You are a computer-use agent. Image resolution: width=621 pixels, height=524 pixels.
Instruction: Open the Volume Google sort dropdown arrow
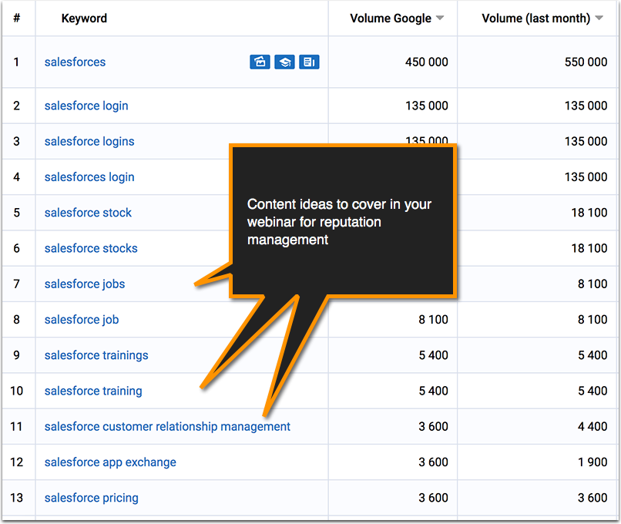point(440,18)
